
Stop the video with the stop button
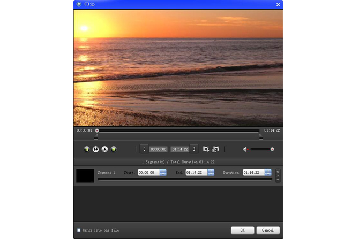coord(114,149)
